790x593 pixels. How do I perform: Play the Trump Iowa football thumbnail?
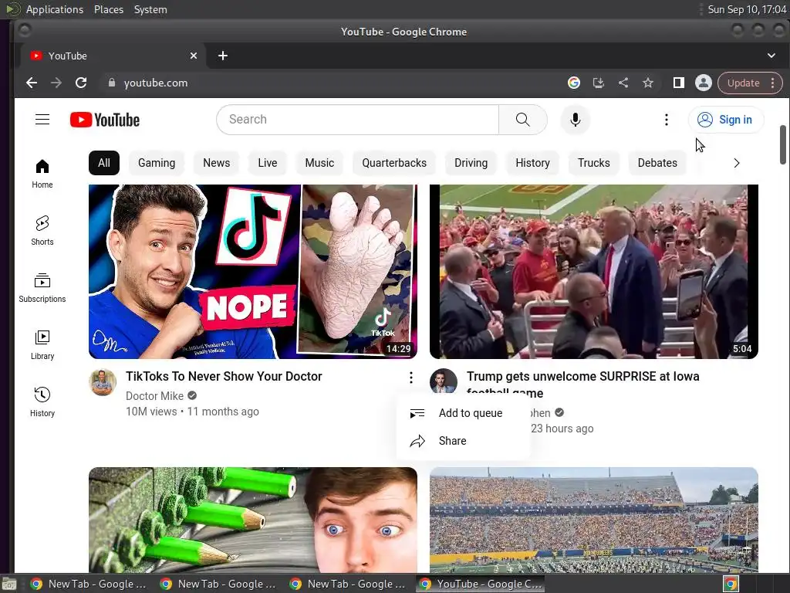point(593,272)
